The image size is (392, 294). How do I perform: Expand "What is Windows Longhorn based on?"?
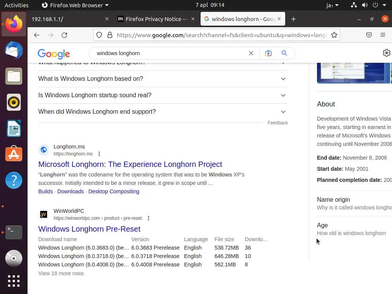point(163,79)
